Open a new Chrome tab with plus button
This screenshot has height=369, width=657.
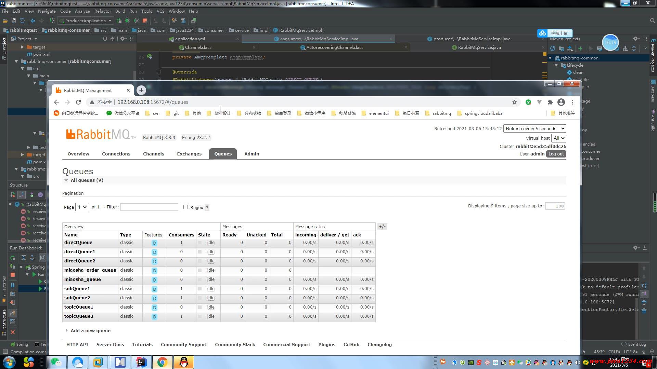click(141, 90)
